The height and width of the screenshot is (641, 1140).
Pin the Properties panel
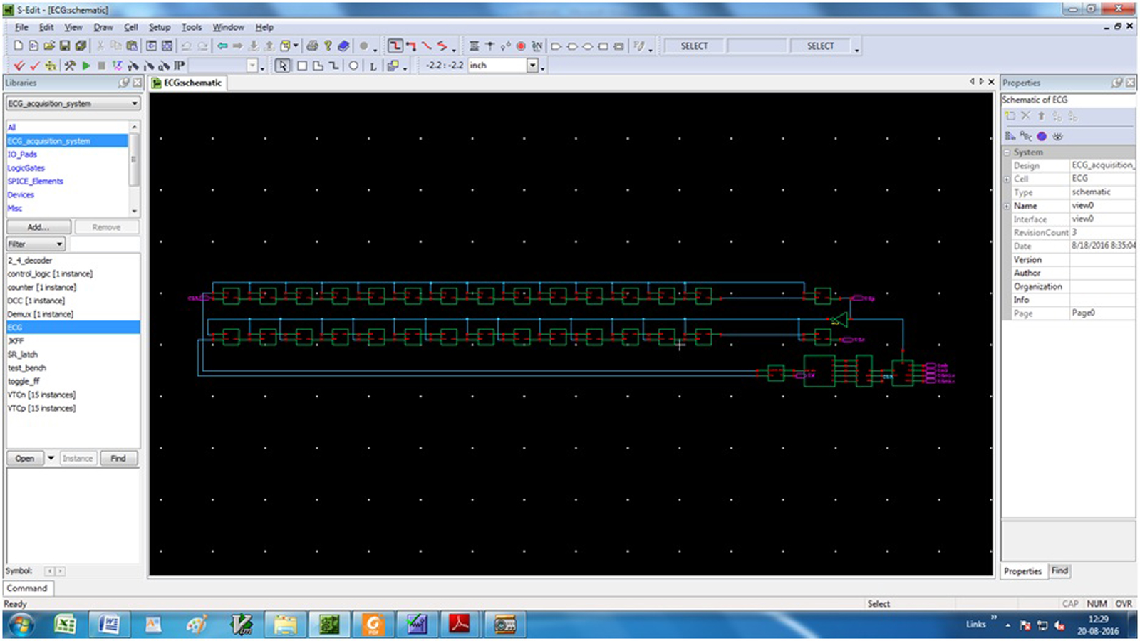1117,83
